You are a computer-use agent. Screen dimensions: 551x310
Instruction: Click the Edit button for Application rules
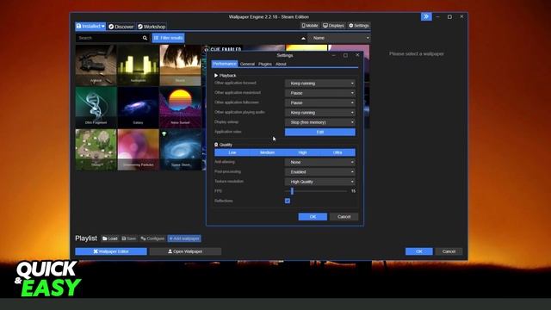320,132
